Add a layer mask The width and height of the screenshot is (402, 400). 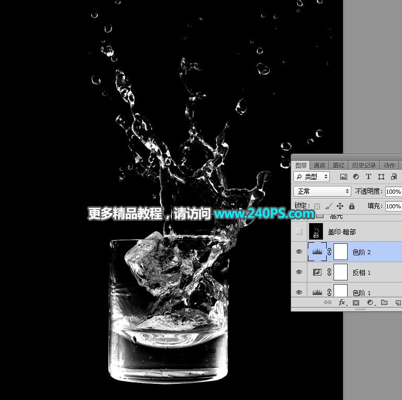click(356, 303)
